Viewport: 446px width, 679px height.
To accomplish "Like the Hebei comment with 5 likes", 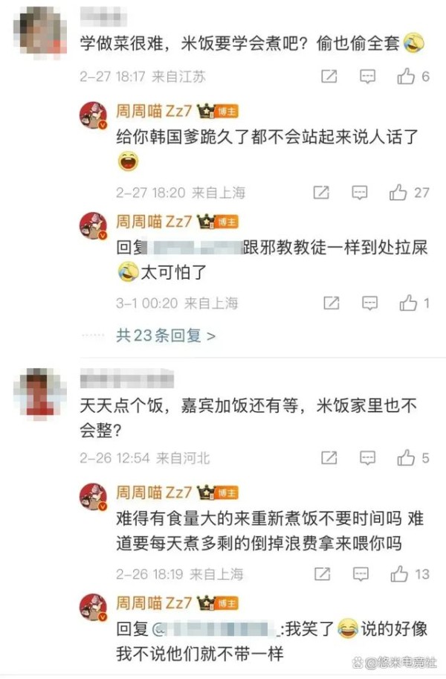I will (406, 457).
